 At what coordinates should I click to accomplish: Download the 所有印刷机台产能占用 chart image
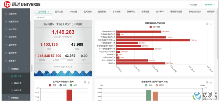pyautogui.click(x=211, y=24)
